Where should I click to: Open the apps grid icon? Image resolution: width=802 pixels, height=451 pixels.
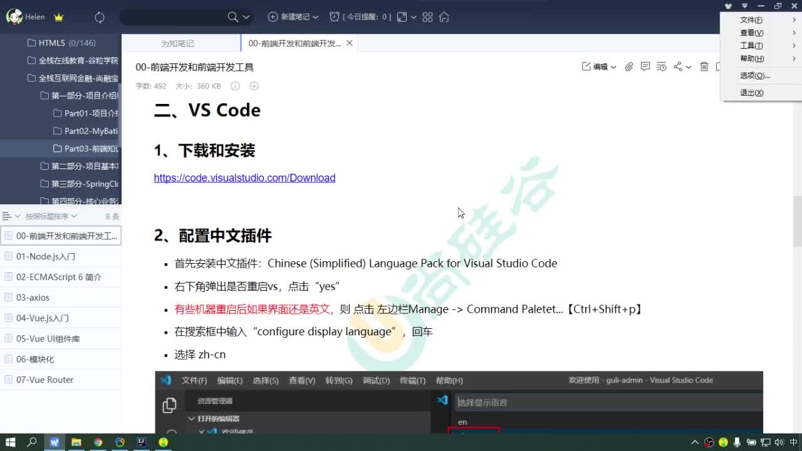[x=428, y=17]
